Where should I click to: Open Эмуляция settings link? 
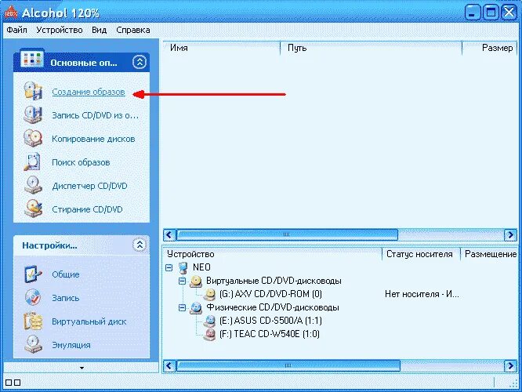point(71,345)
